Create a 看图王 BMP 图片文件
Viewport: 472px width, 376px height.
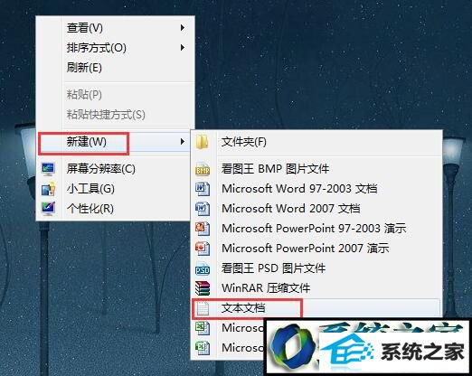[x=316, y=169]
